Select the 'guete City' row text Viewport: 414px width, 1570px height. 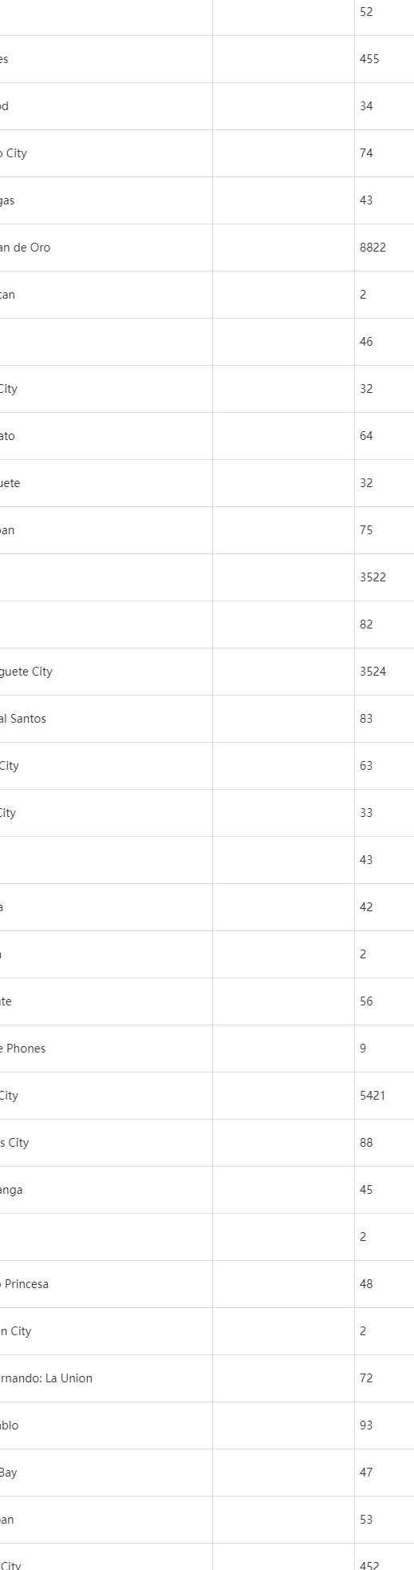[x=26, y=672]
